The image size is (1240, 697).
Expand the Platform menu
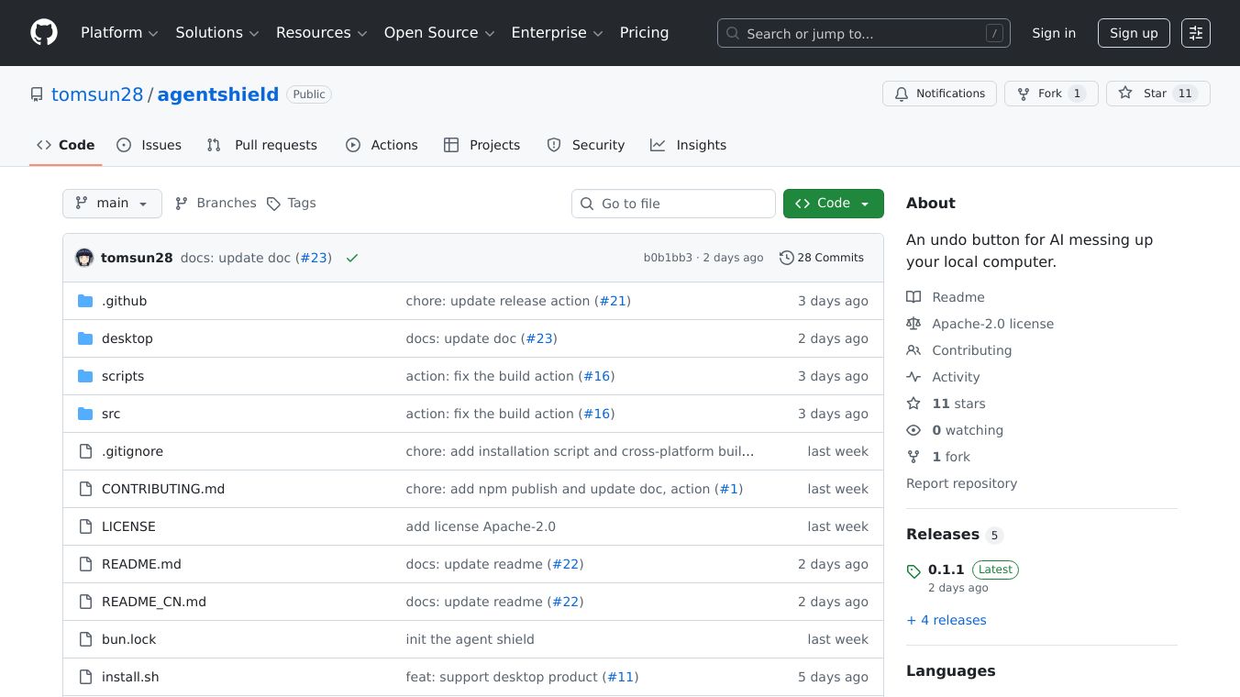click(119, 33)
